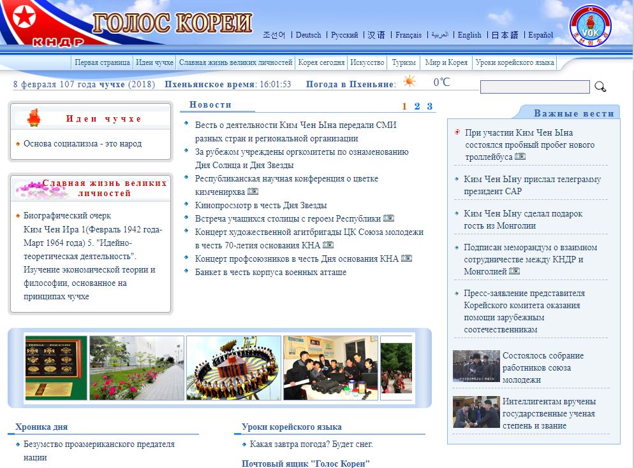Click the magnifying glass search icon
634x468 pixels.
tap(600, 87)
